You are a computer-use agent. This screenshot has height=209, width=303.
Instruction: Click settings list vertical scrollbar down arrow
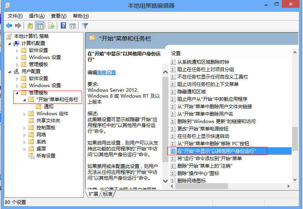click(295, 180)
